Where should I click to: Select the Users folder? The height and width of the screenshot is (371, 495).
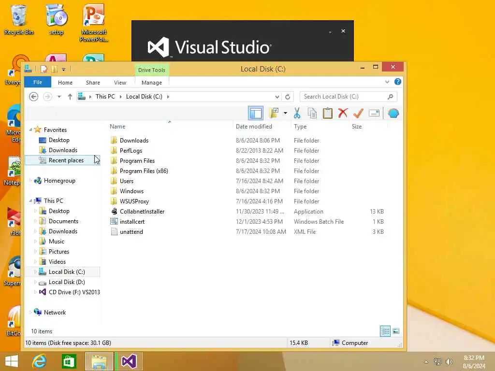pos(127,181)
